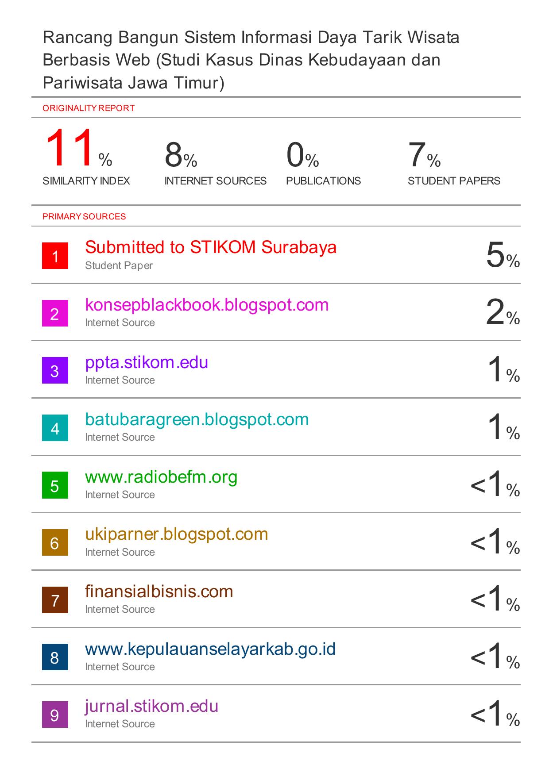Click the 5% match for source one
Viewport: 549px width, 776px height.
pyautogui.click(x=503, y=256)
